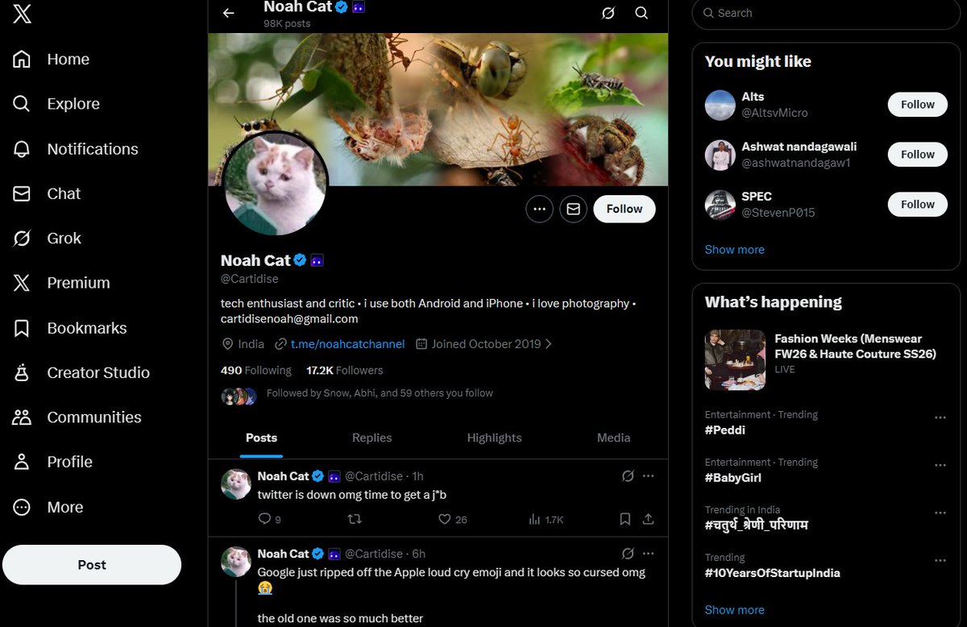Follow Noah Cat's account
The height and width of the screenshot is (627, 967).
624,209
